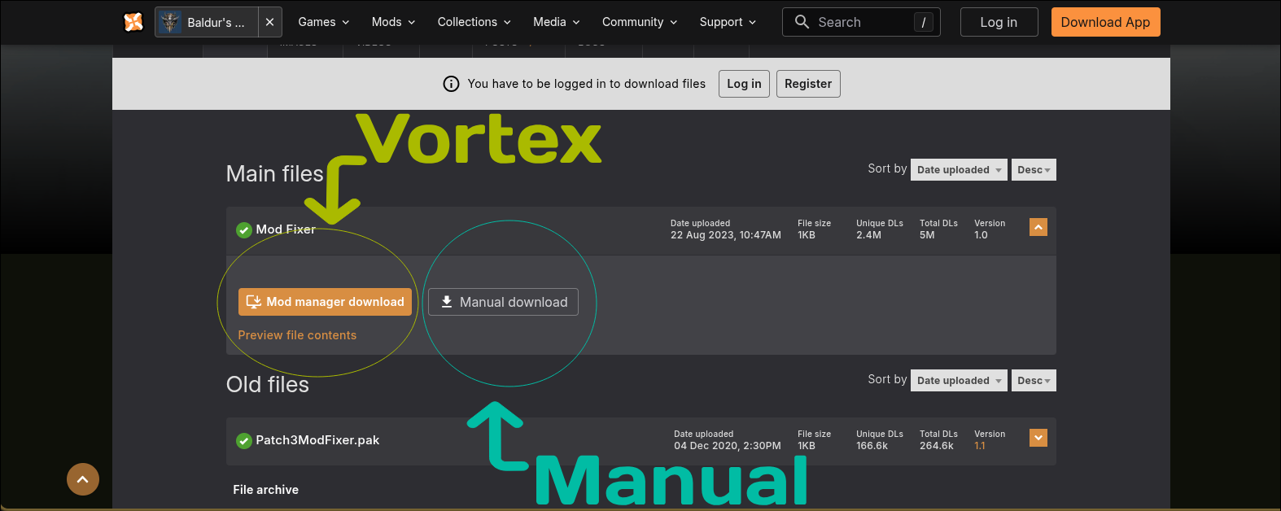The width and height of the screenshot is (1281, 511).
Task: Expand the Support menu
Action: [x=728, y=22]
